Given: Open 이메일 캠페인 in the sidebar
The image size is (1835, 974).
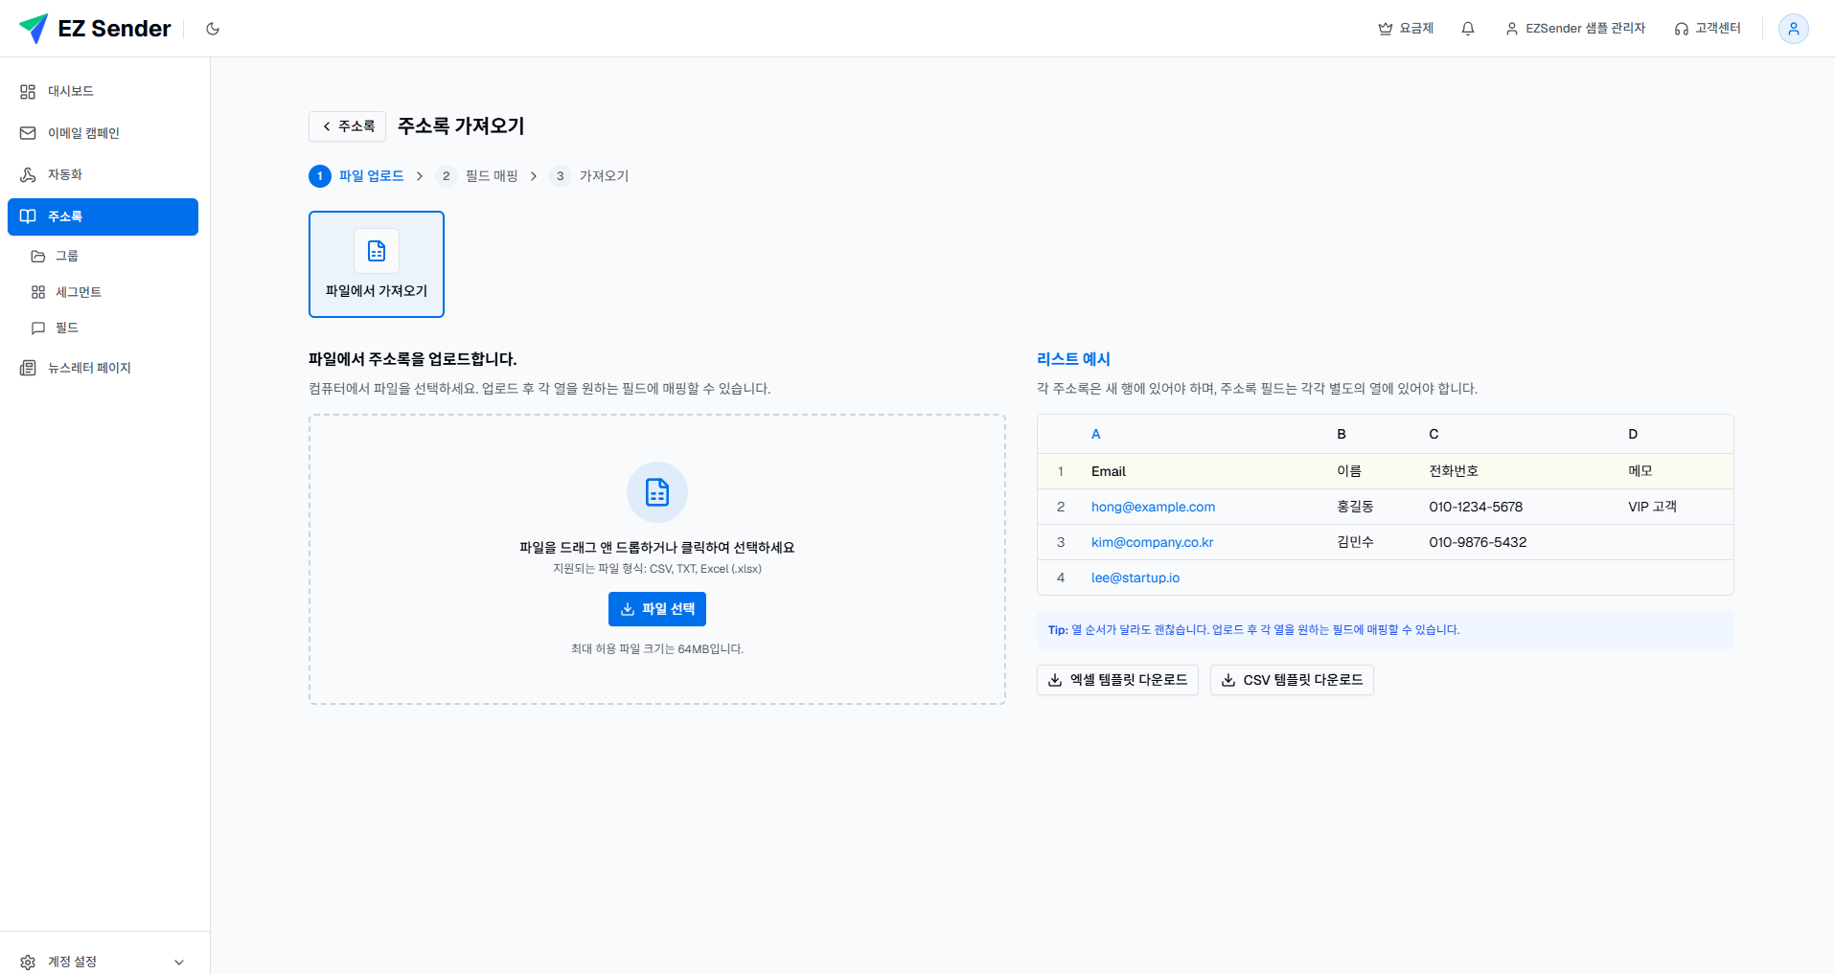Looking at the screenshot, I should coord(103,133).
